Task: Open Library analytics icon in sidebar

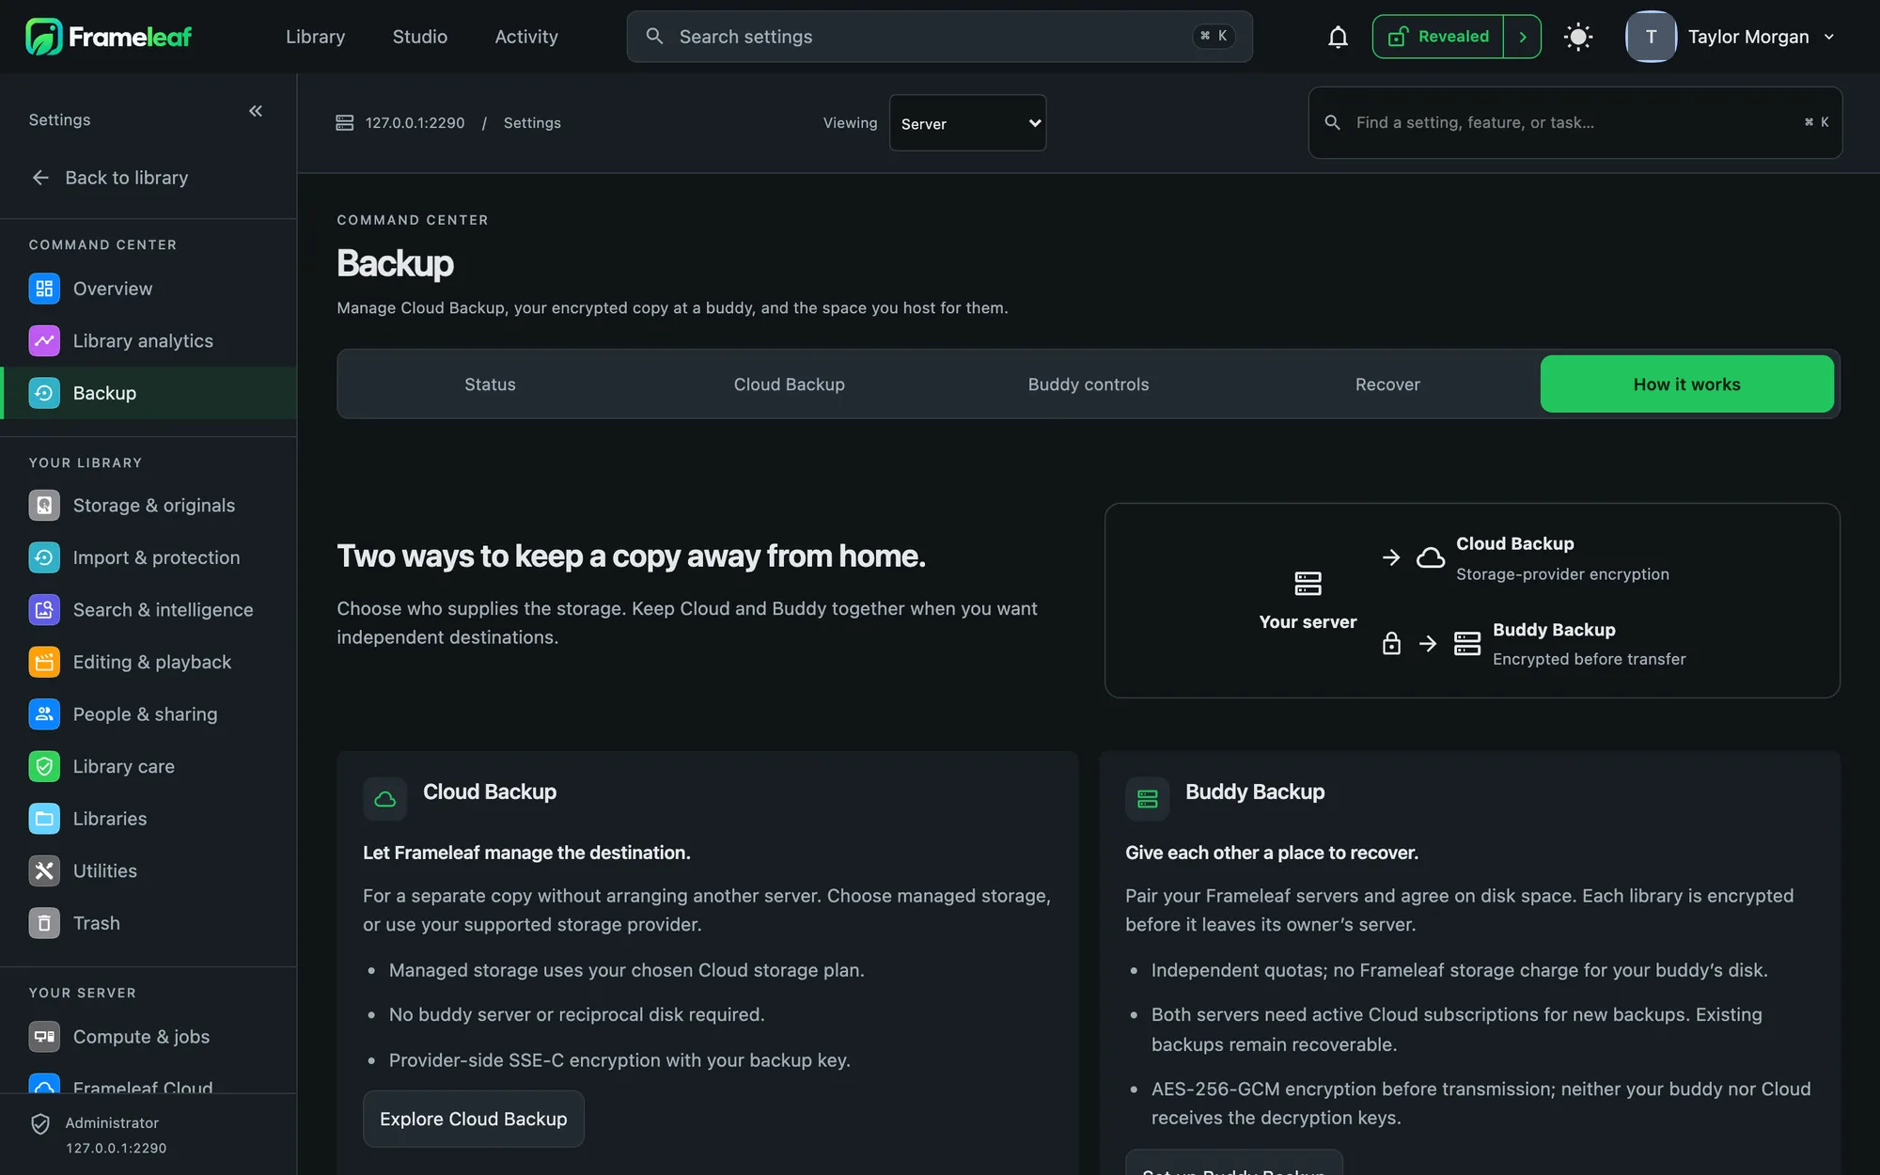Action: (x=44, y=341)
